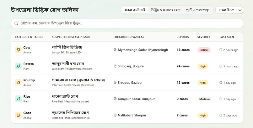Click the Medium severity badge
Image resolution: width=253 pixels, height=128 pixels.
click(204, 99)
